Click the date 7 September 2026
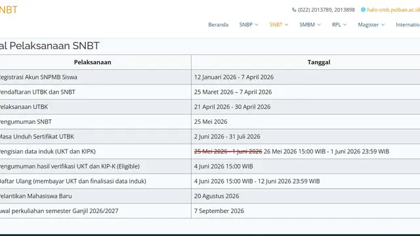420x236 pixels. point(219,211)
